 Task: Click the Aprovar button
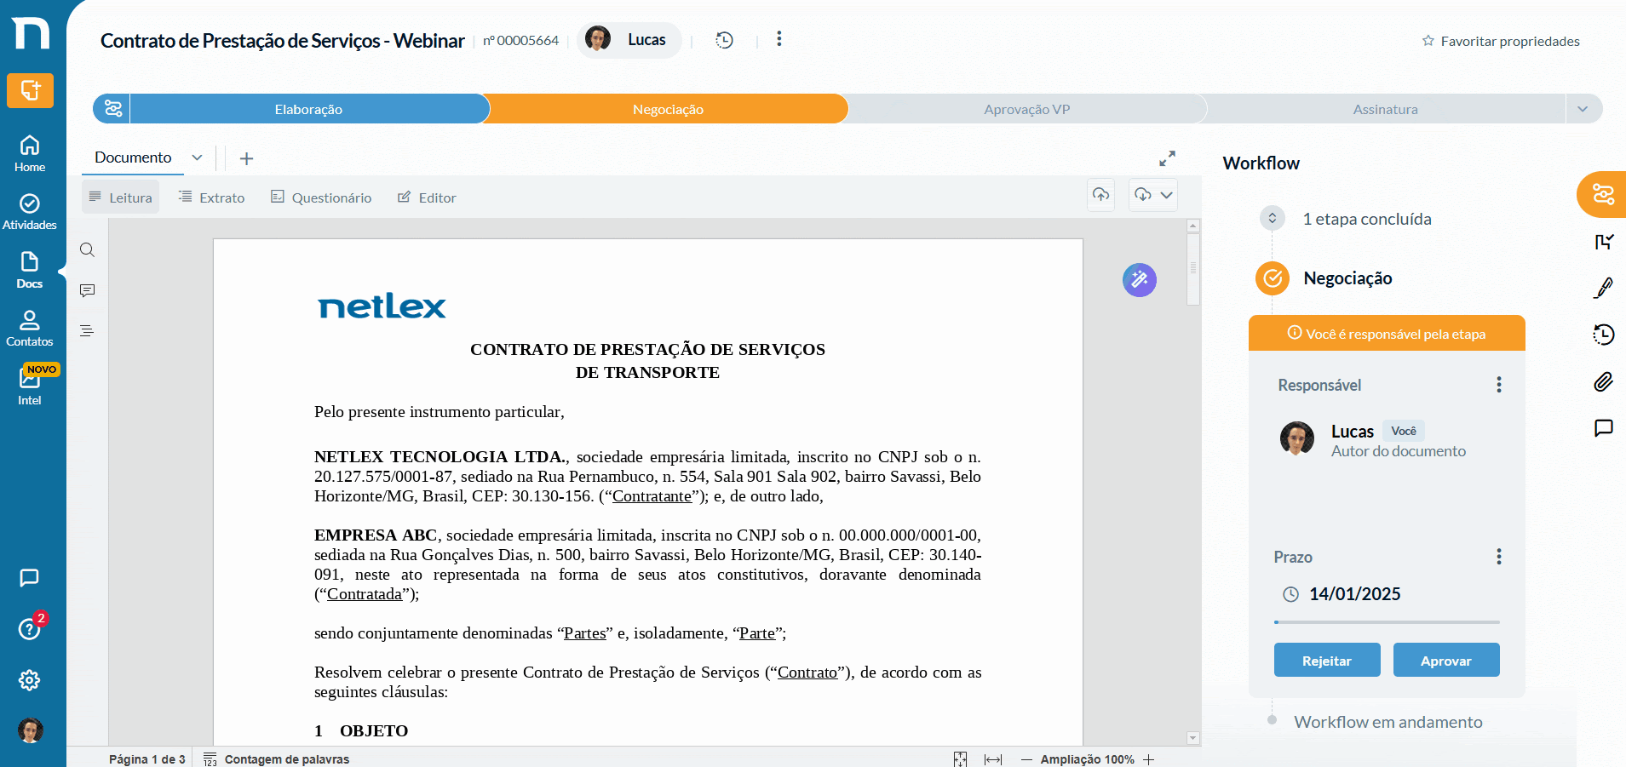point(1445,661)
